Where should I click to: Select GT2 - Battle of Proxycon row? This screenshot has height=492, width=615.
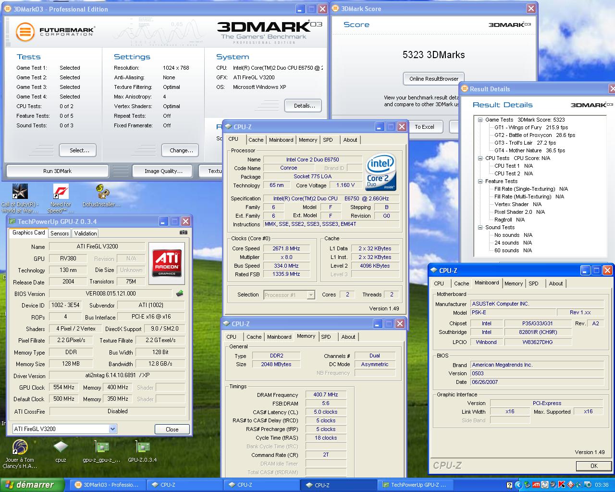click(x=535, y=135)
